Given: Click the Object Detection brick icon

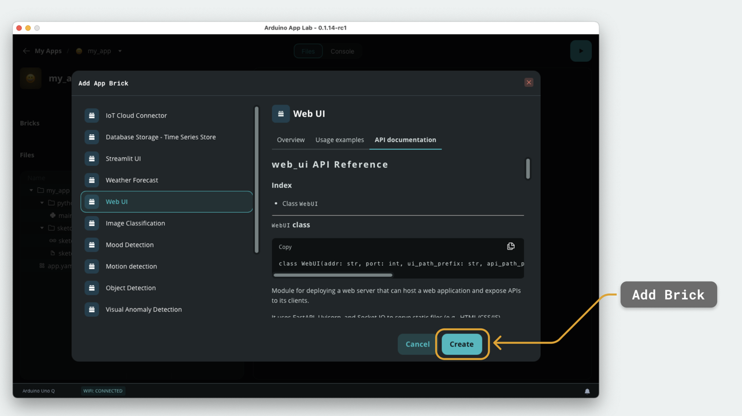Looking at the screenshot, I should tap(92, 288).
